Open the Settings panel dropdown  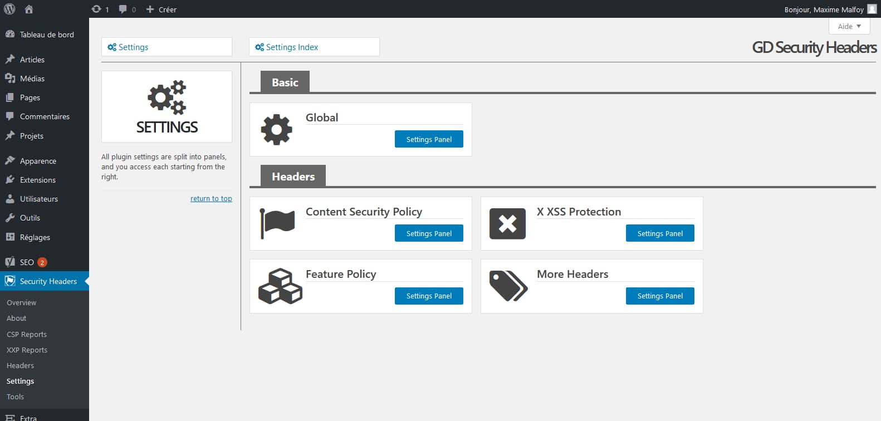(x=167, y=47)
